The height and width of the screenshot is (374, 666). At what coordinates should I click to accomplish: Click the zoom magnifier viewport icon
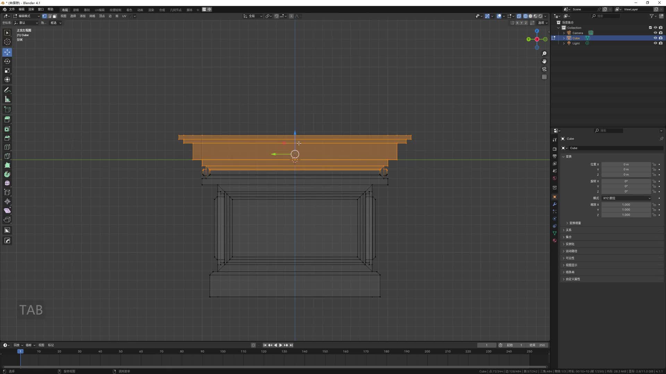[544, 54]
